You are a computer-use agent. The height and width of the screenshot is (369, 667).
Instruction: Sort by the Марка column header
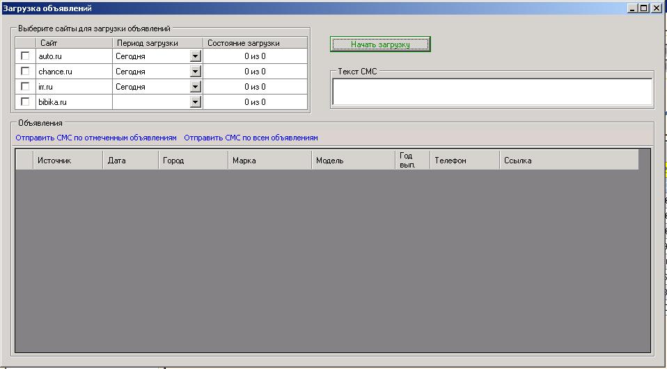[x=269, y=161]
